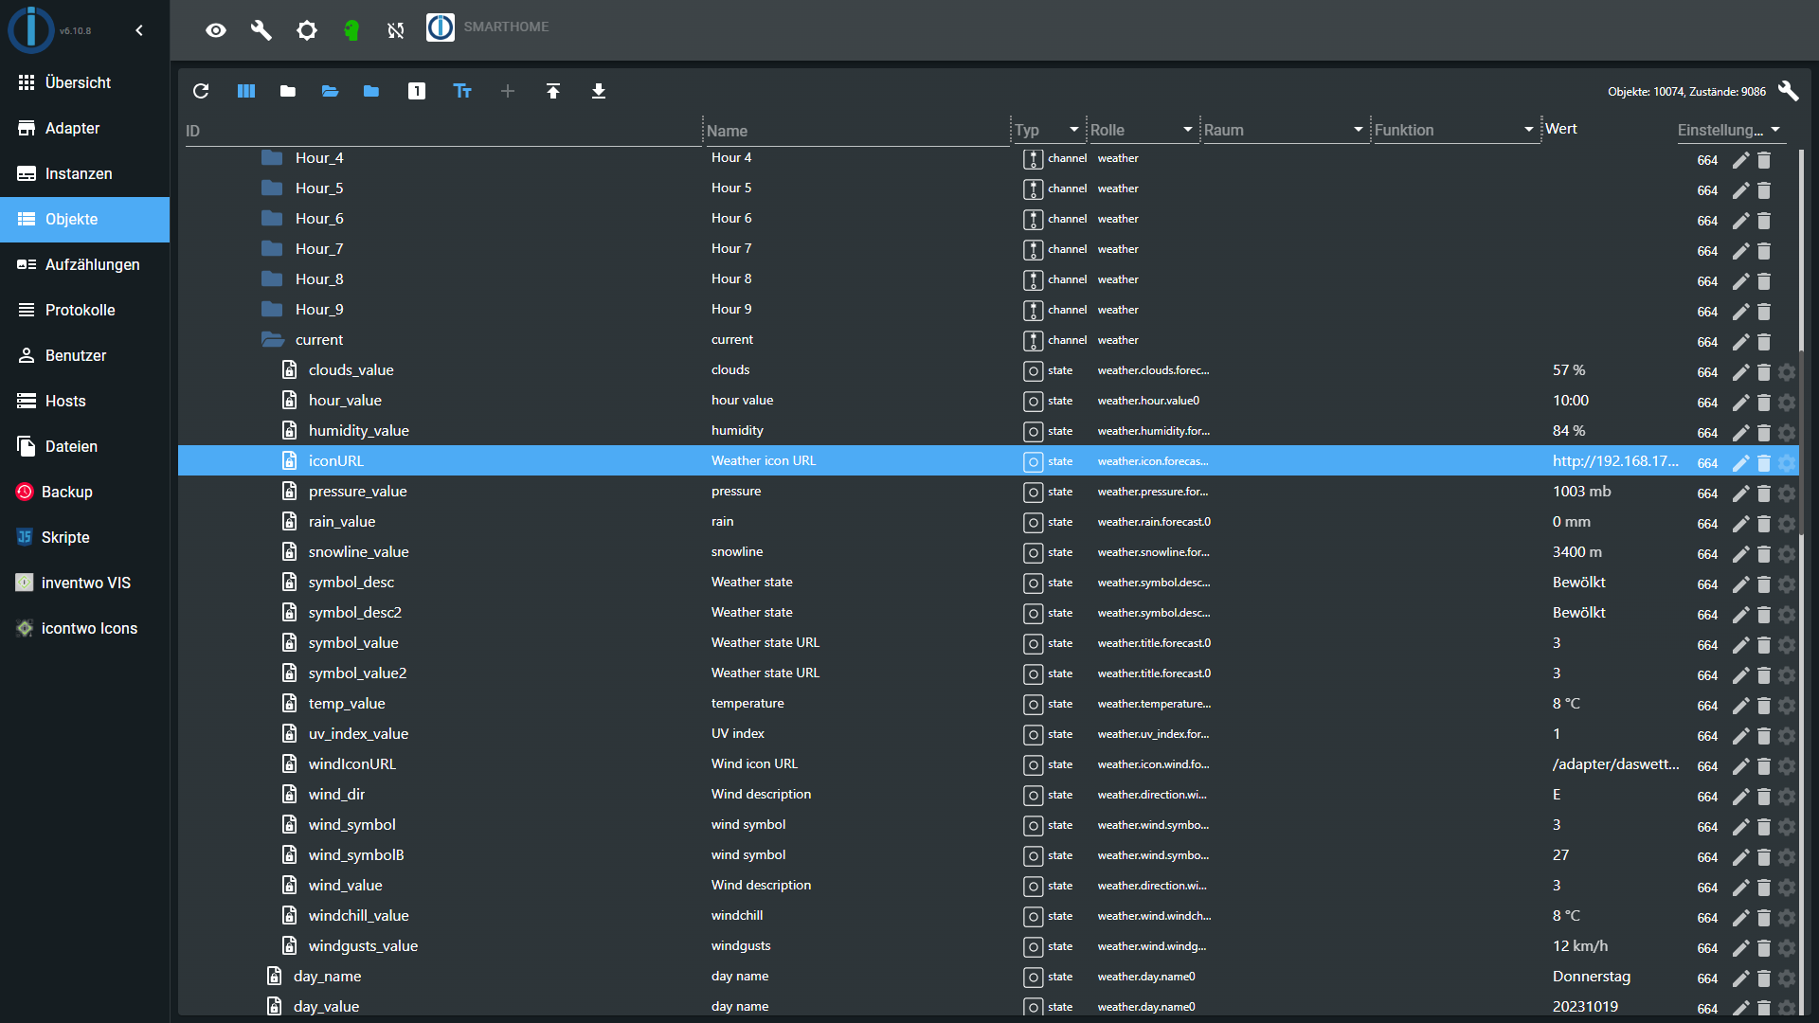This screenshot has height=1023, width=1819.
Task: Edit the temp_value object with pencil
Action: pyautogui.click(x=1740, y=706)
